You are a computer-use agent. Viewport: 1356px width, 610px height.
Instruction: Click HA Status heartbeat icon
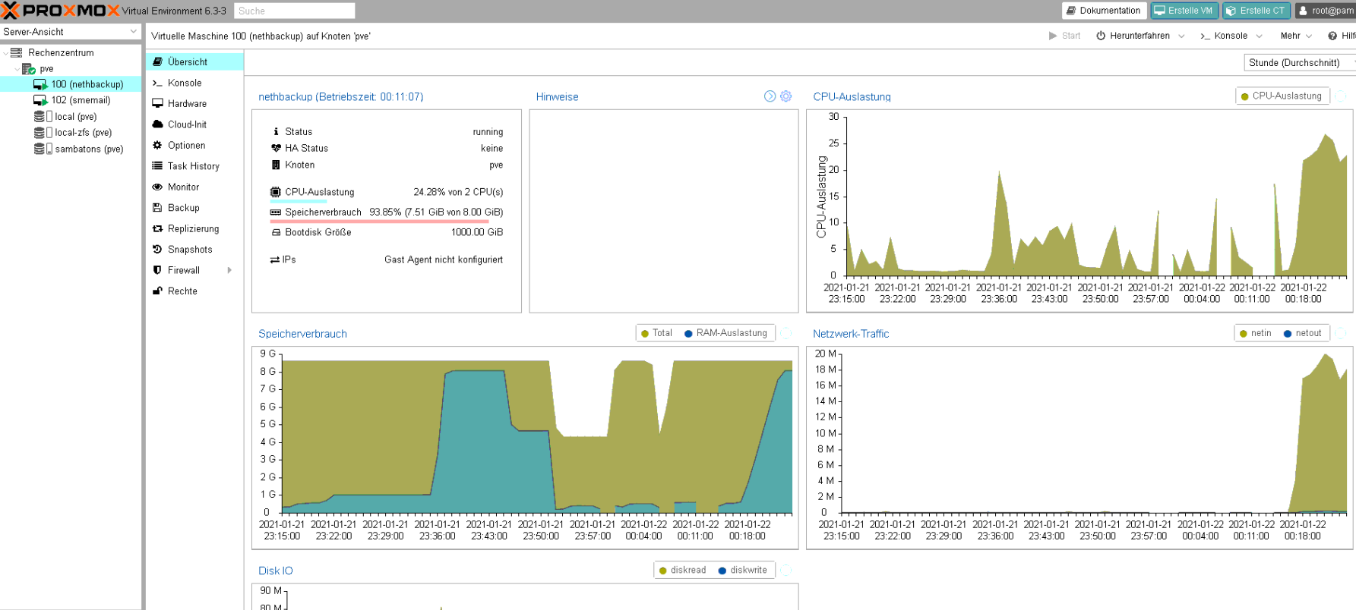point(276,148)
